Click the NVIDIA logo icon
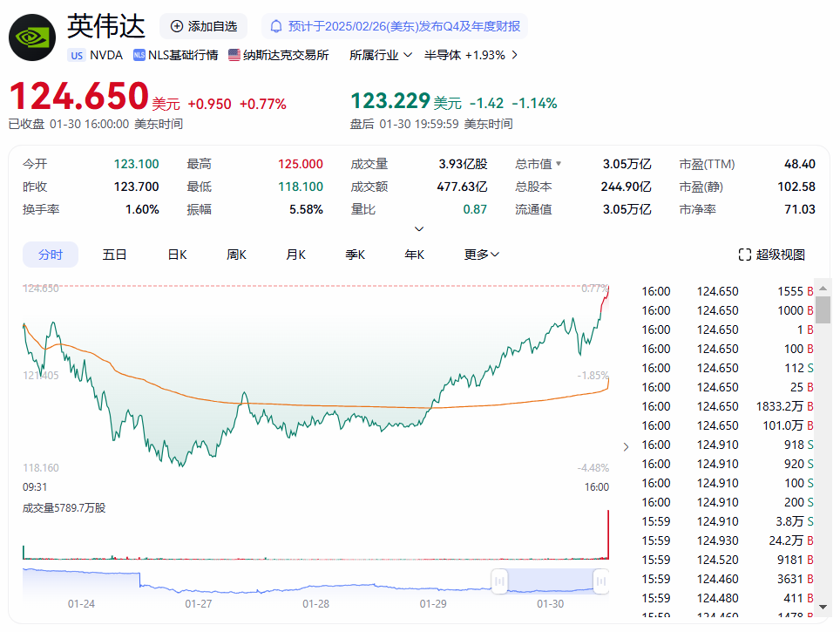840x632 pixels. click(x=32, y=37)
